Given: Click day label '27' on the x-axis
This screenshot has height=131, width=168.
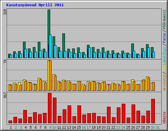Looking at the screenshot, I should click(x=138, y=127).
